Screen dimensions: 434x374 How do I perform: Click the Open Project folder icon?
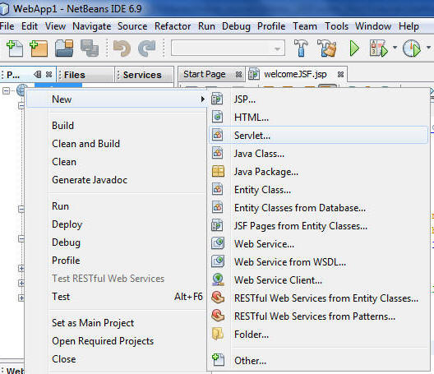[64, 48]
